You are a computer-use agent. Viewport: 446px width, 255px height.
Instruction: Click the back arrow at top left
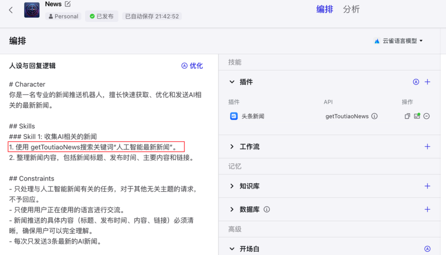[10, 10]
